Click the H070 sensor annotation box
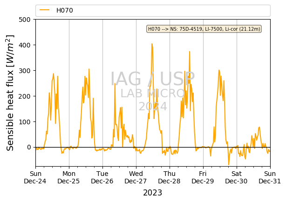 [x=204, y=29]
